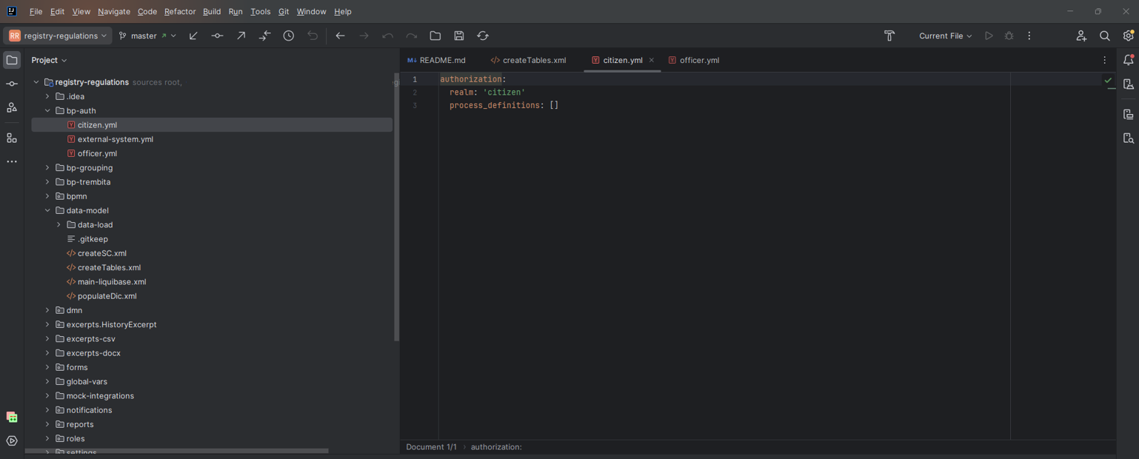Image resolution: width=1139 pixels, height=459 pixels.
Task: Toggle the Project tool window button
Action: (x=12, y=60)
